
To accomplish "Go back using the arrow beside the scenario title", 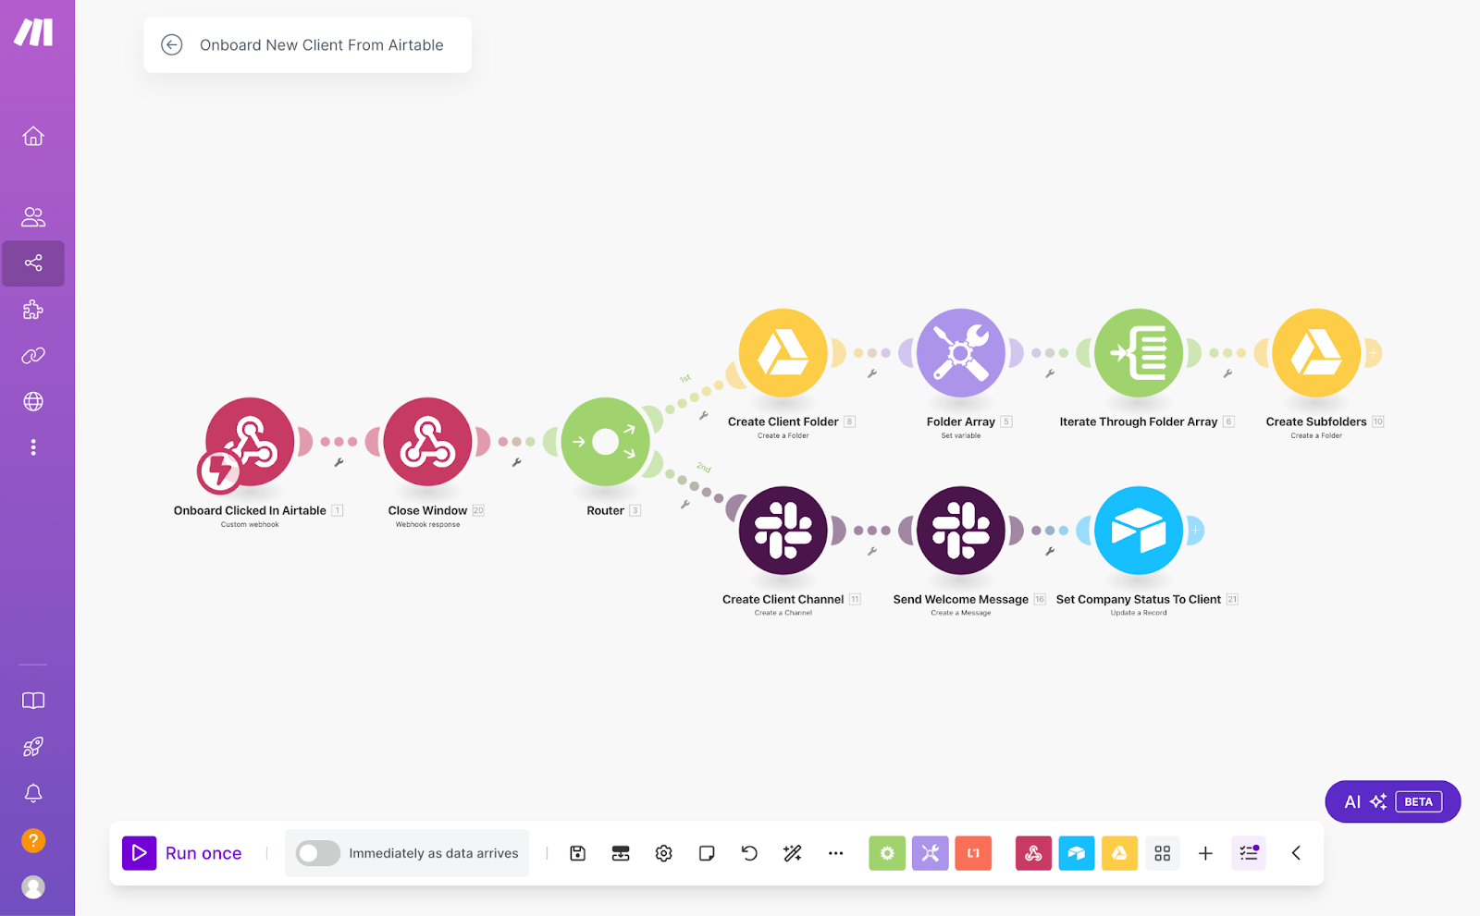I will (x=172, y=45).
